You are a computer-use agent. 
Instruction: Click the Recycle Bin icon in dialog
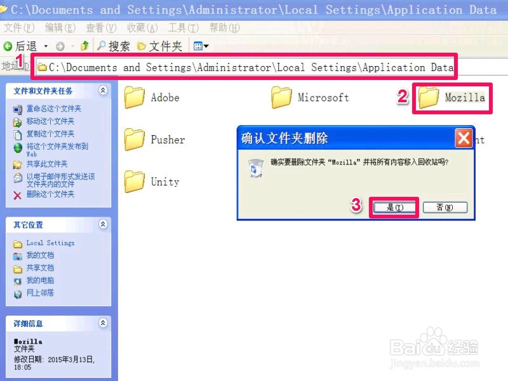(x=256, y=168)
